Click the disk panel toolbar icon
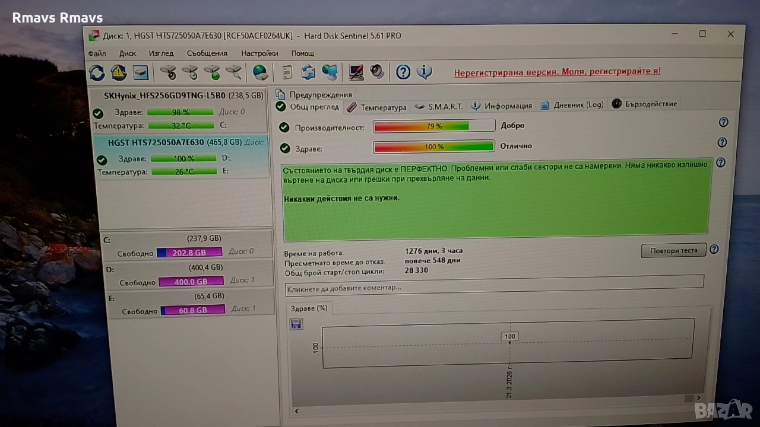The image size is (760, 427). pos(141,72)
